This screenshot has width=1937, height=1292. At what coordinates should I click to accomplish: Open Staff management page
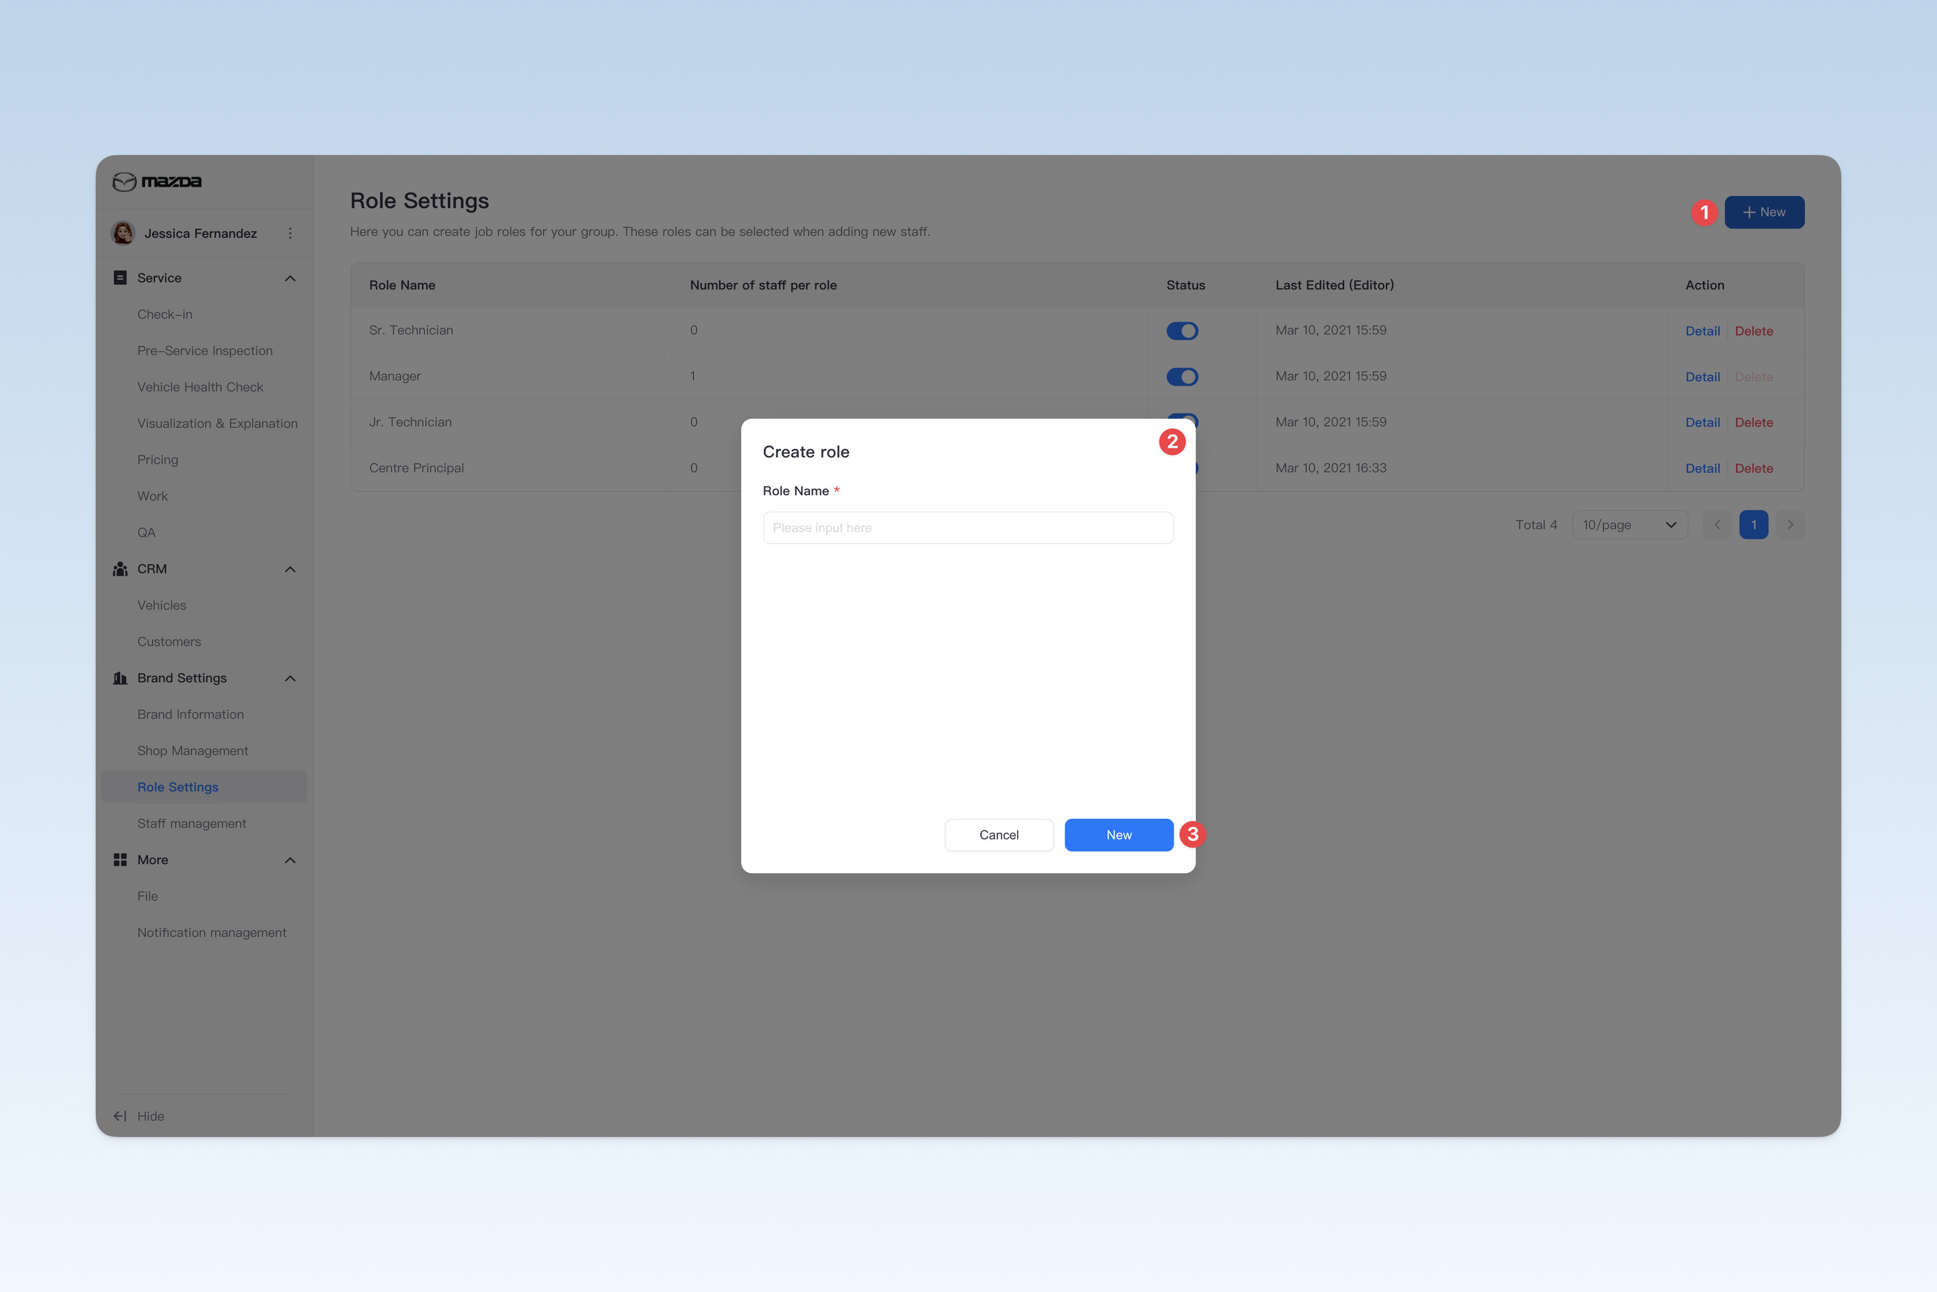(192, 823)
